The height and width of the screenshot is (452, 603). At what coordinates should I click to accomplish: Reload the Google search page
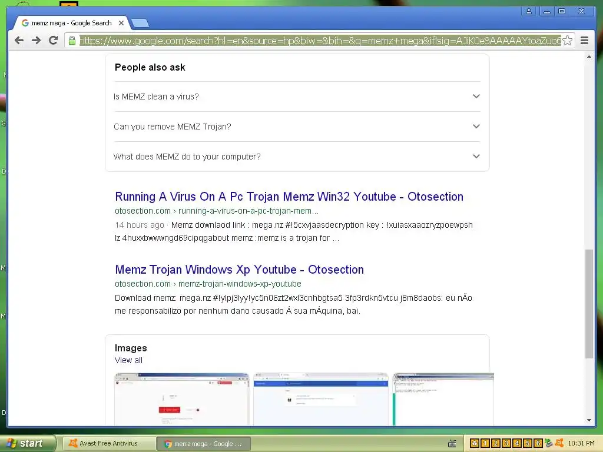pyautogui.click(x=54, y=41)
